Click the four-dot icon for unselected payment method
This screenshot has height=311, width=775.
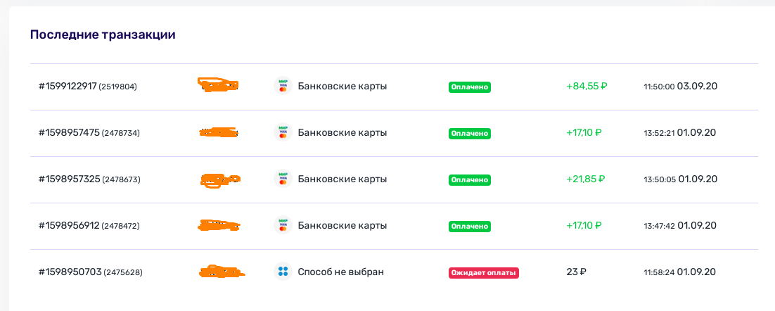tap(283, 272)
